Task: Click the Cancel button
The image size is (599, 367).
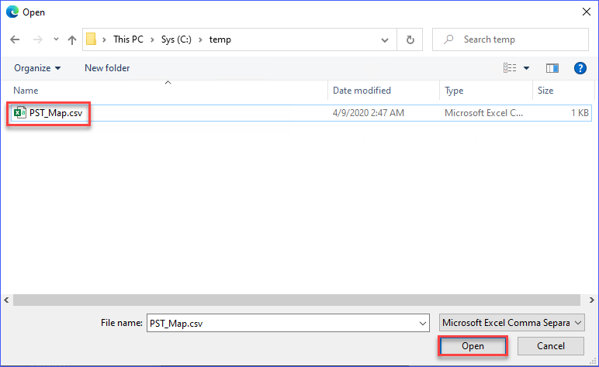Action: click(550, 346)
